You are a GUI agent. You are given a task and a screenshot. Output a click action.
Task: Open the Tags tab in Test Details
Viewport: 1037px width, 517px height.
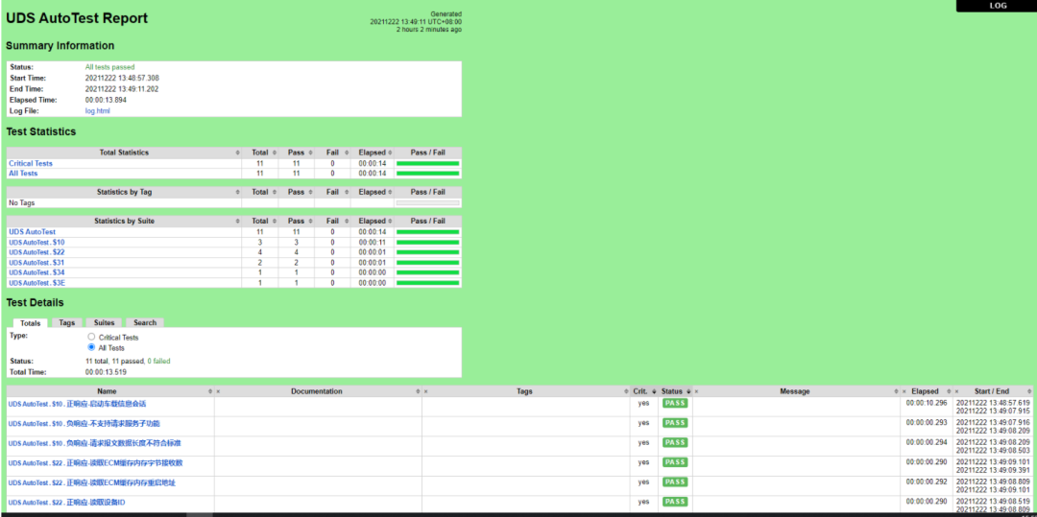pyautogui.click(x=66, y=323)
